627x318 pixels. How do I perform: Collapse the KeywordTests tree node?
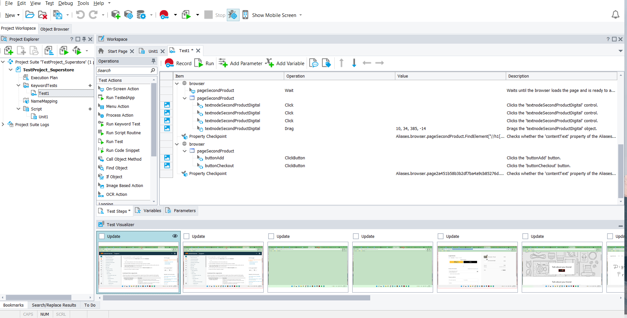(x=19, y=85)
